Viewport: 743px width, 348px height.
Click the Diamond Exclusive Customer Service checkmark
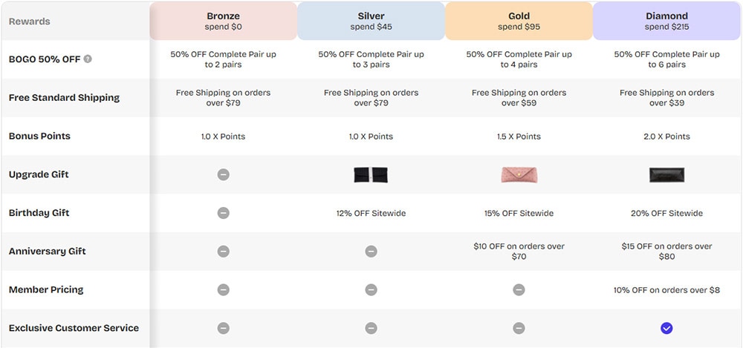[666, 328]
